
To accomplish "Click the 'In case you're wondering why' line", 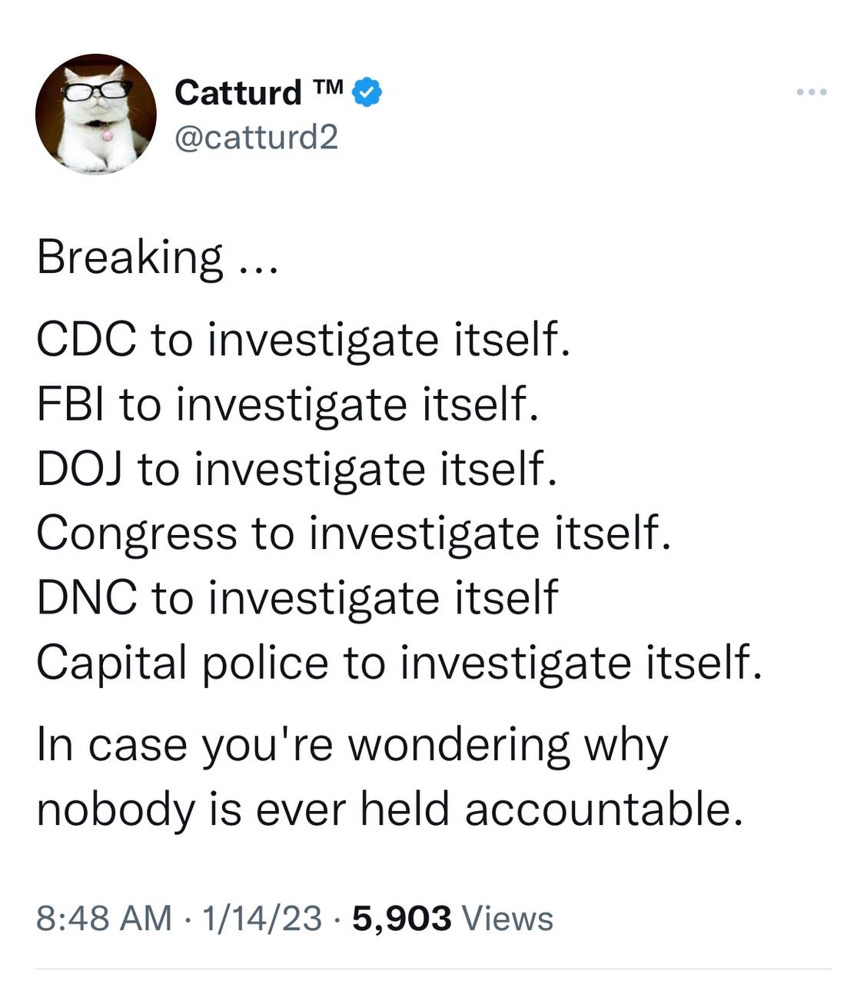I will coord(352,746).
